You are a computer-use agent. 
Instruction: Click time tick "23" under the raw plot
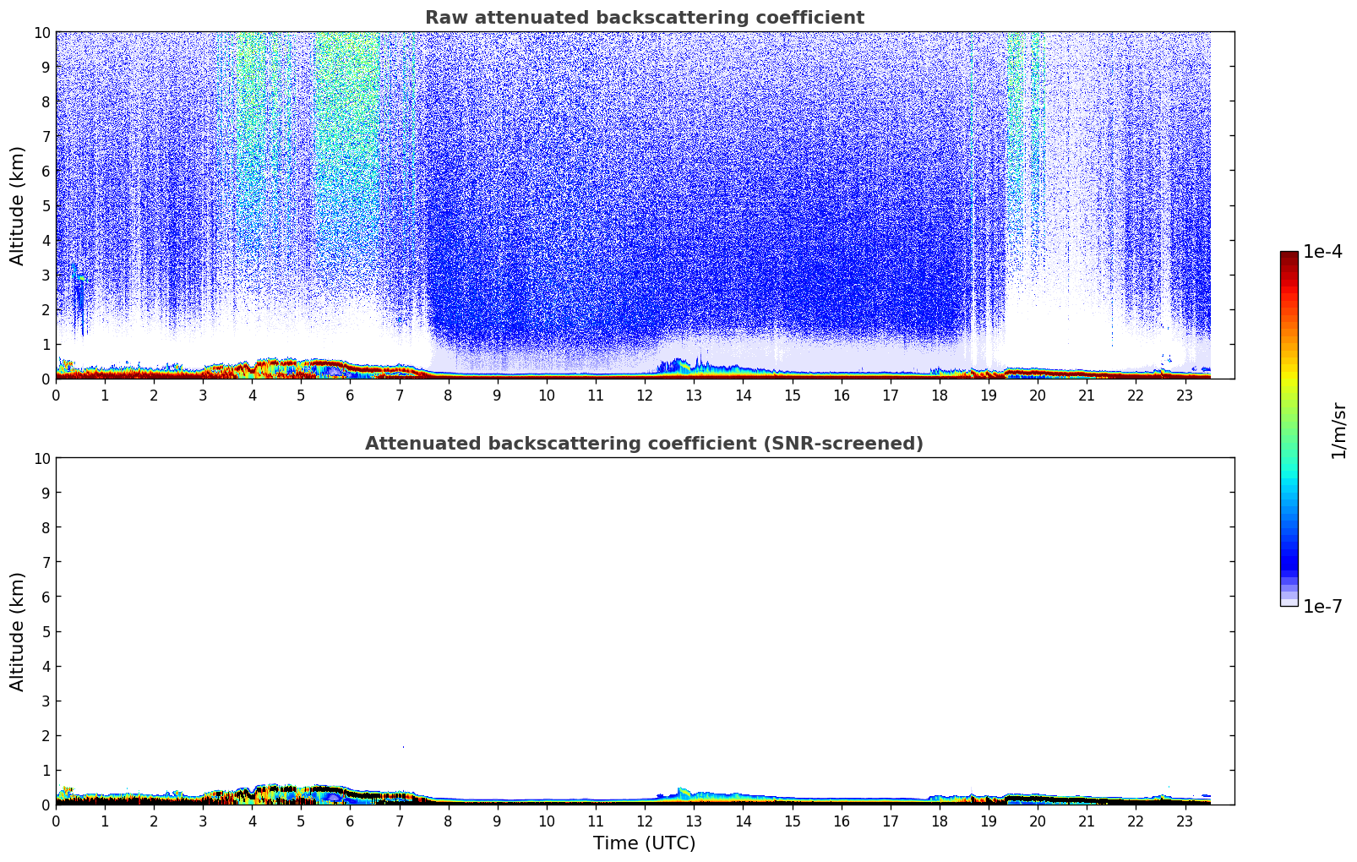pyautogui.click(x=1185, y=396)
